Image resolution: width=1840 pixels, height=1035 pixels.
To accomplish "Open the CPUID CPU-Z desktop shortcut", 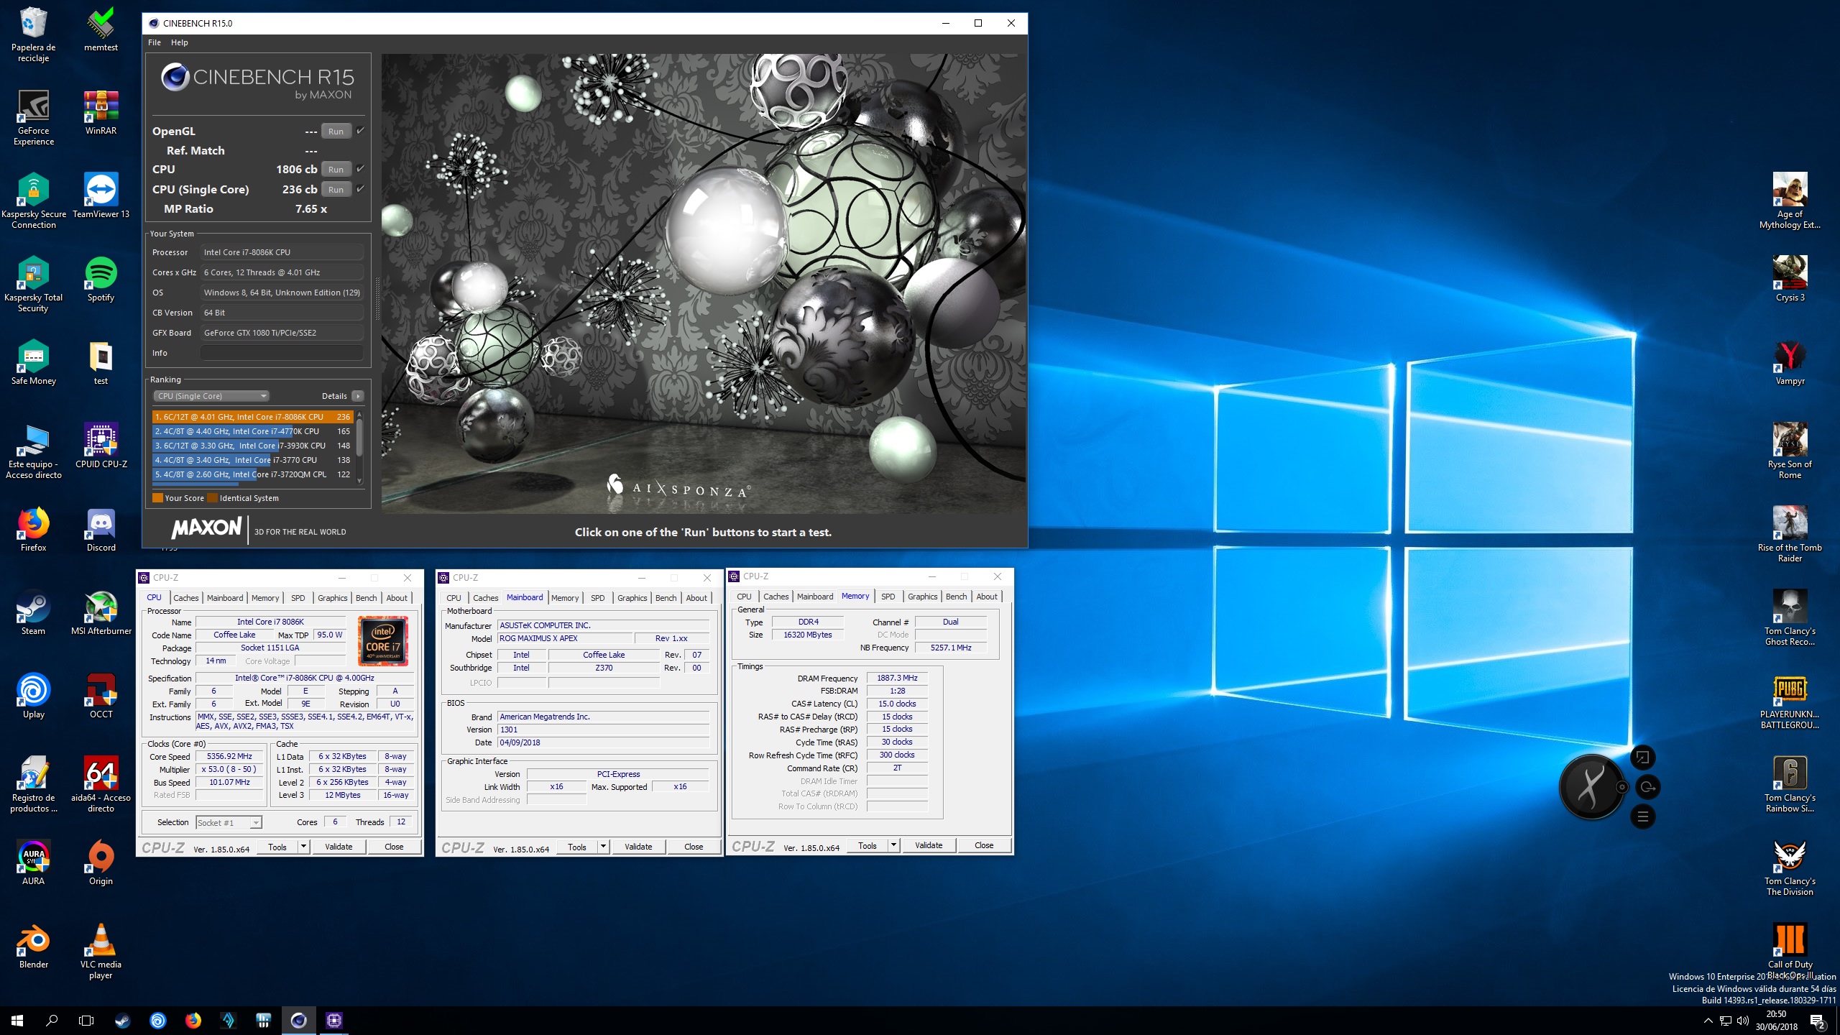I will point(101,446).
